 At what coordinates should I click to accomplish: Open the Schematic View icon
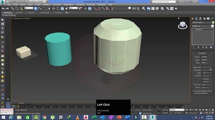157,9
